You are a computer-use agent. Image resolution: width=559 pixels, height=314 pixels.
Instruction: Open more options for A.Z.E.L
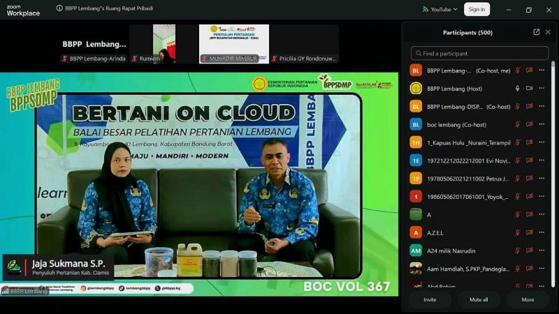pyautogui.click(x=542, y=232)
